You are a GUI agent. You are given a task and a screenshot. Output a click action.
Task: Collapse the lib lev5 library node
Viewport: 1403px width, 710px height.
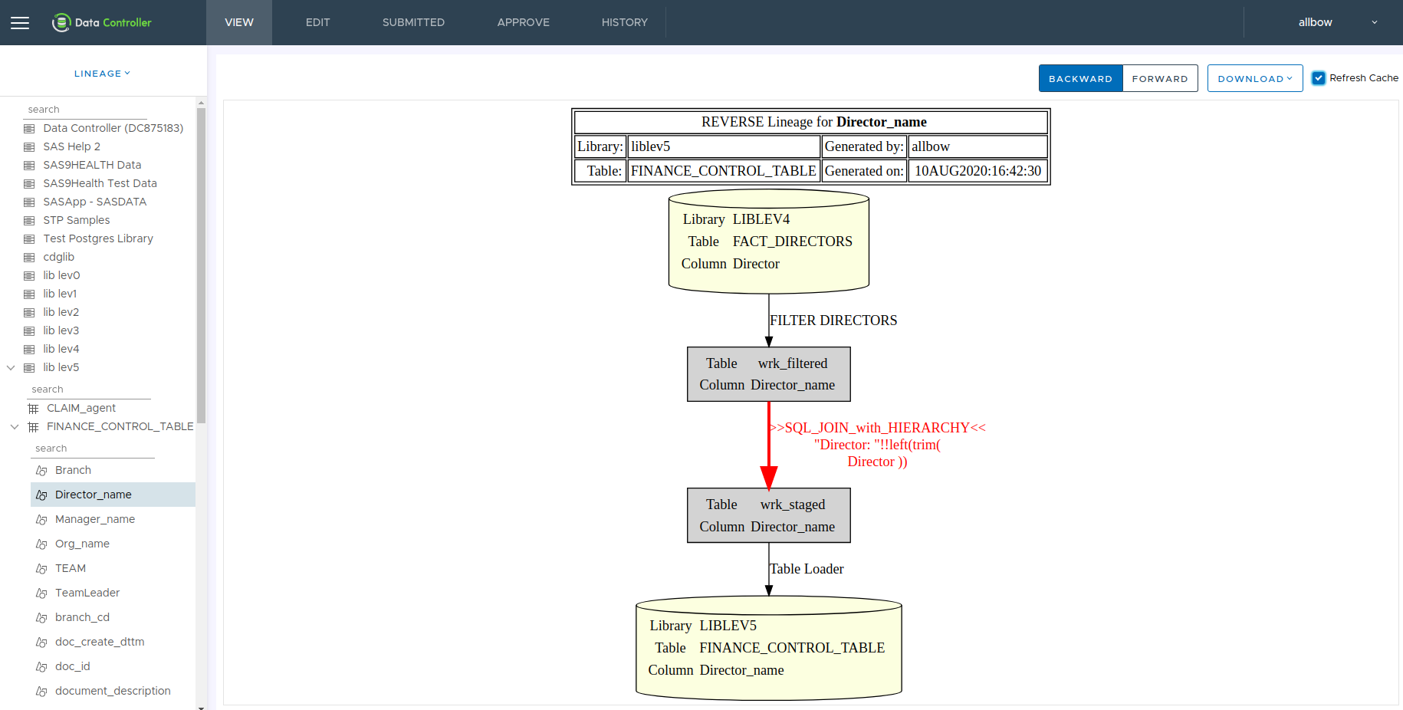[11, 368]
